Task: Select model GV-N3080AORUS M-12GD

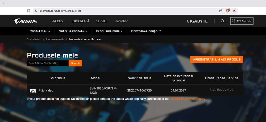Action: tap(103, 91)
